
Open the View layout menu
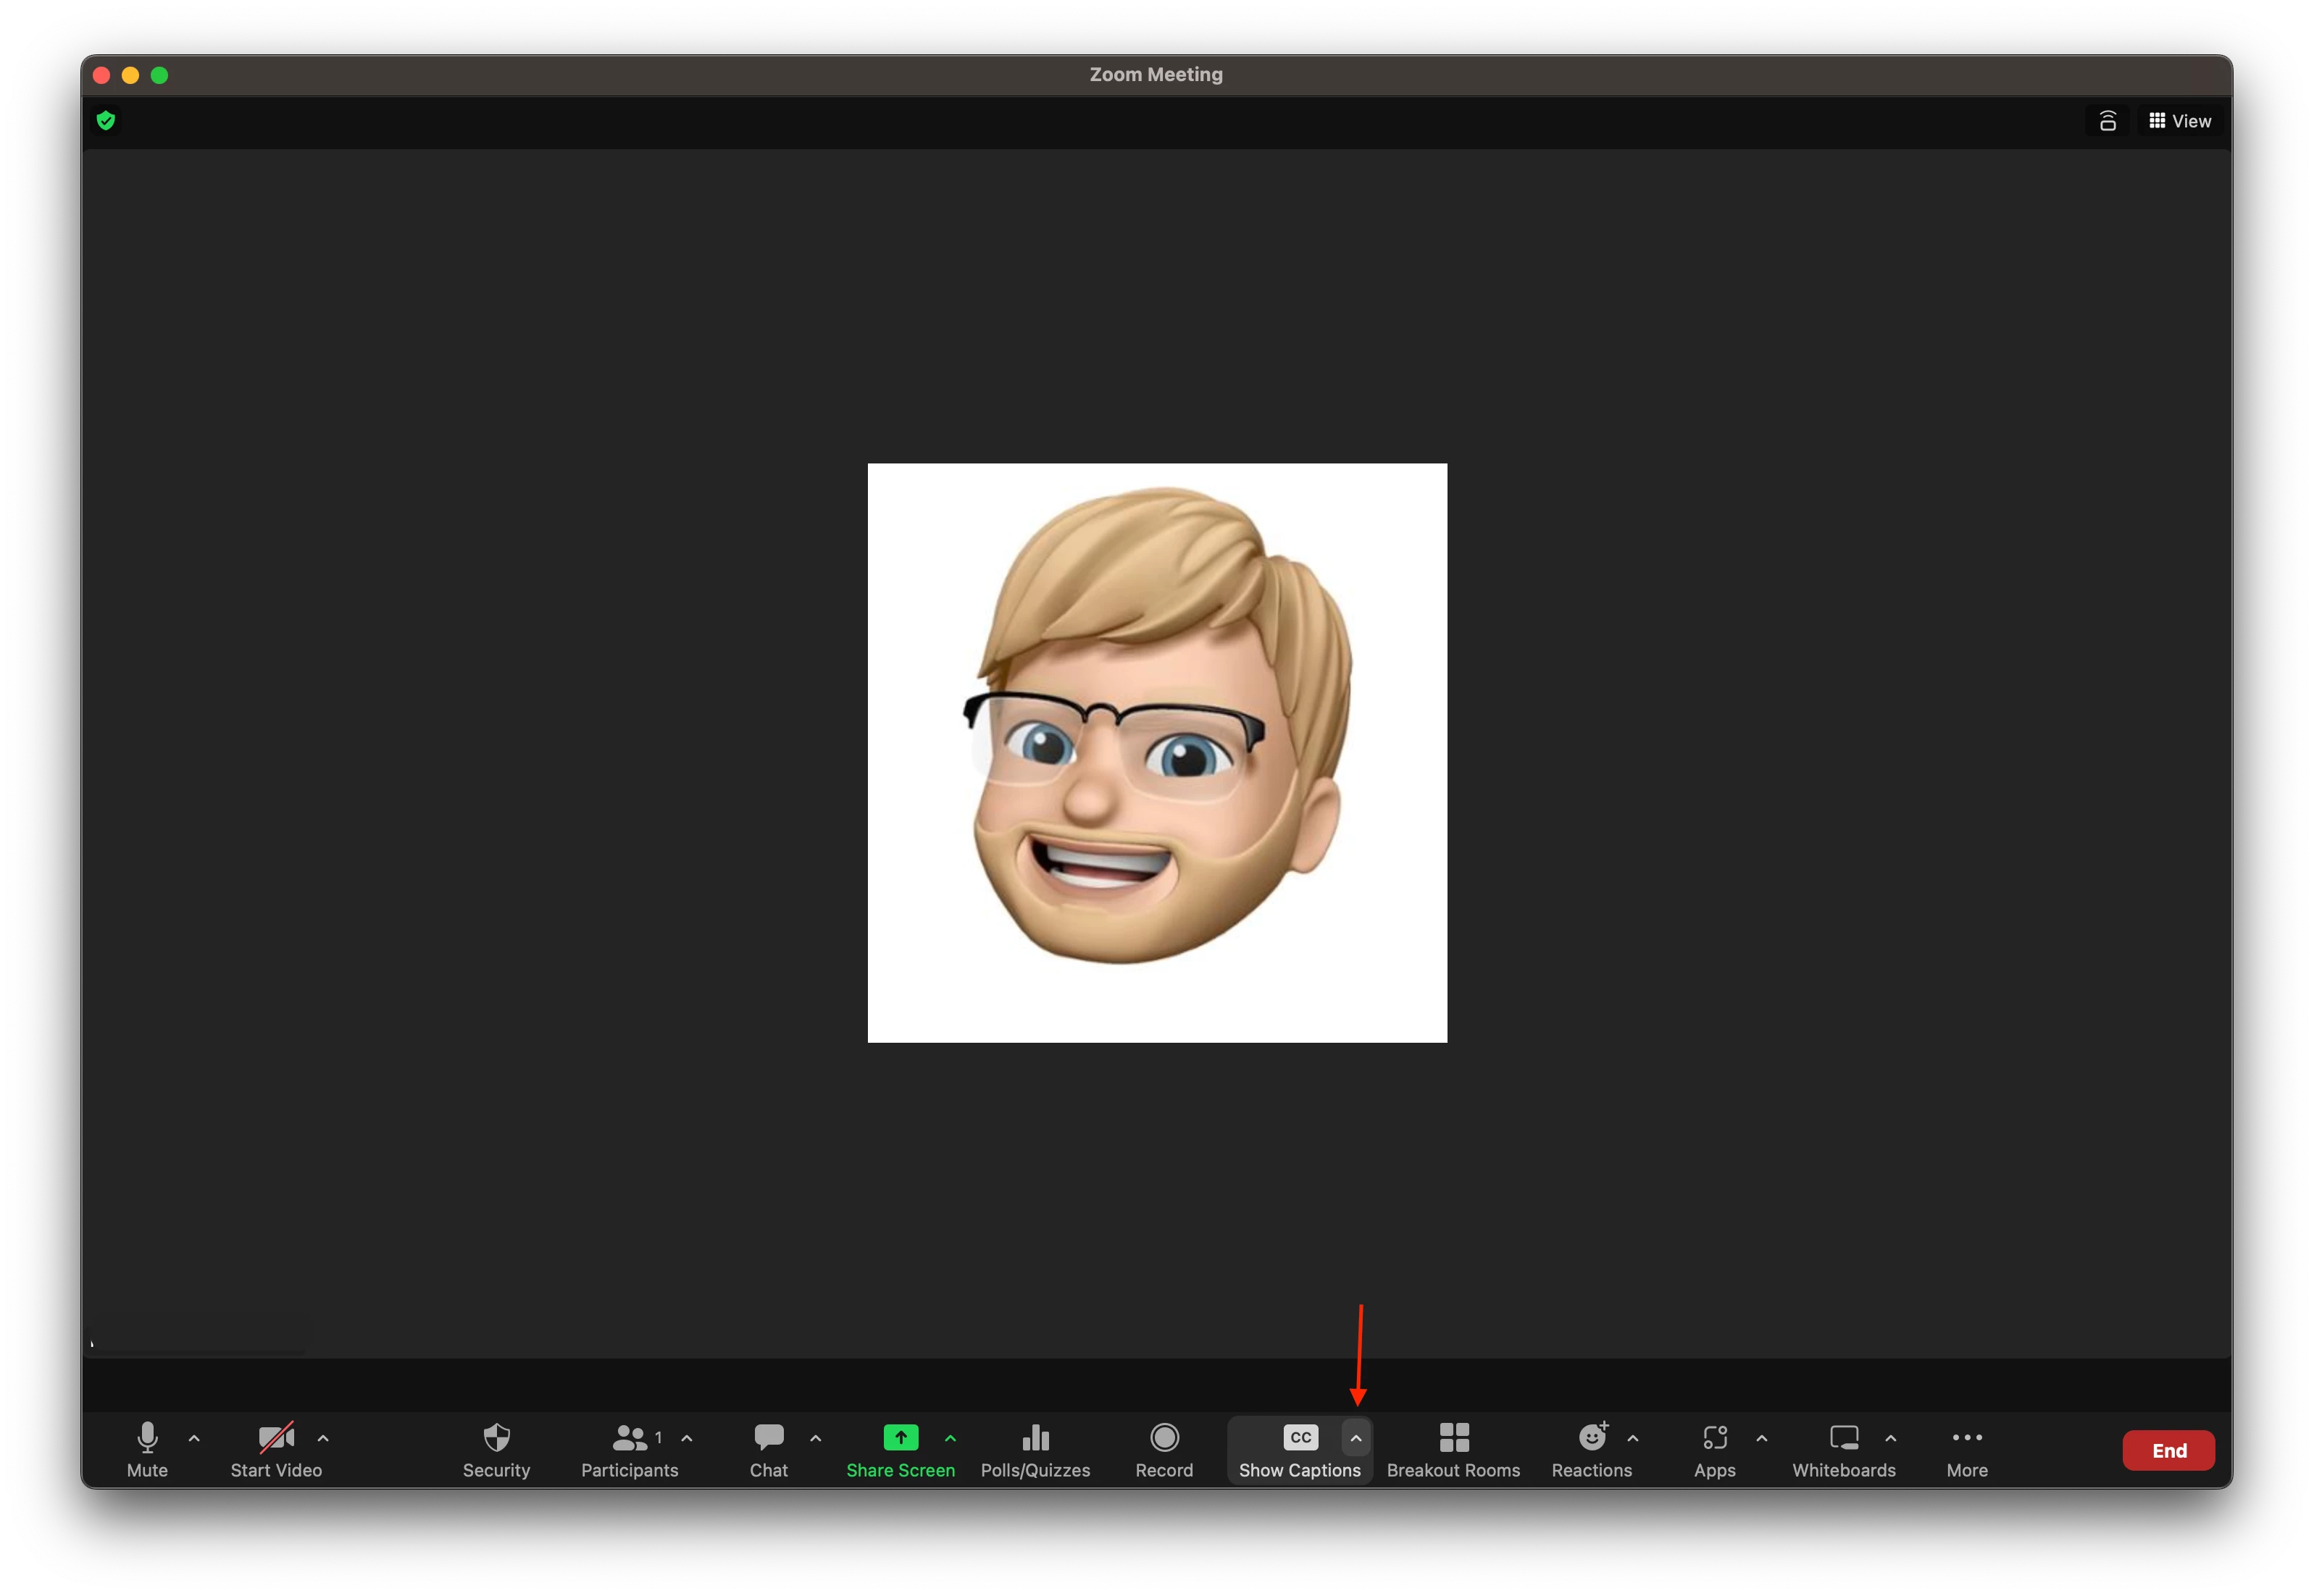(2180, 121)
